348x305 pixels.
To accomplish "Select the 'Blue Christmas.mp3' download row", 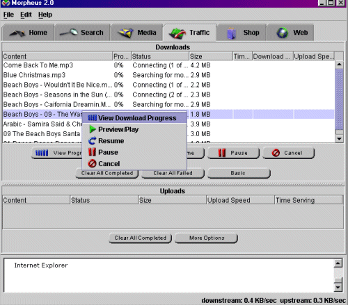I will coord(168,75).
